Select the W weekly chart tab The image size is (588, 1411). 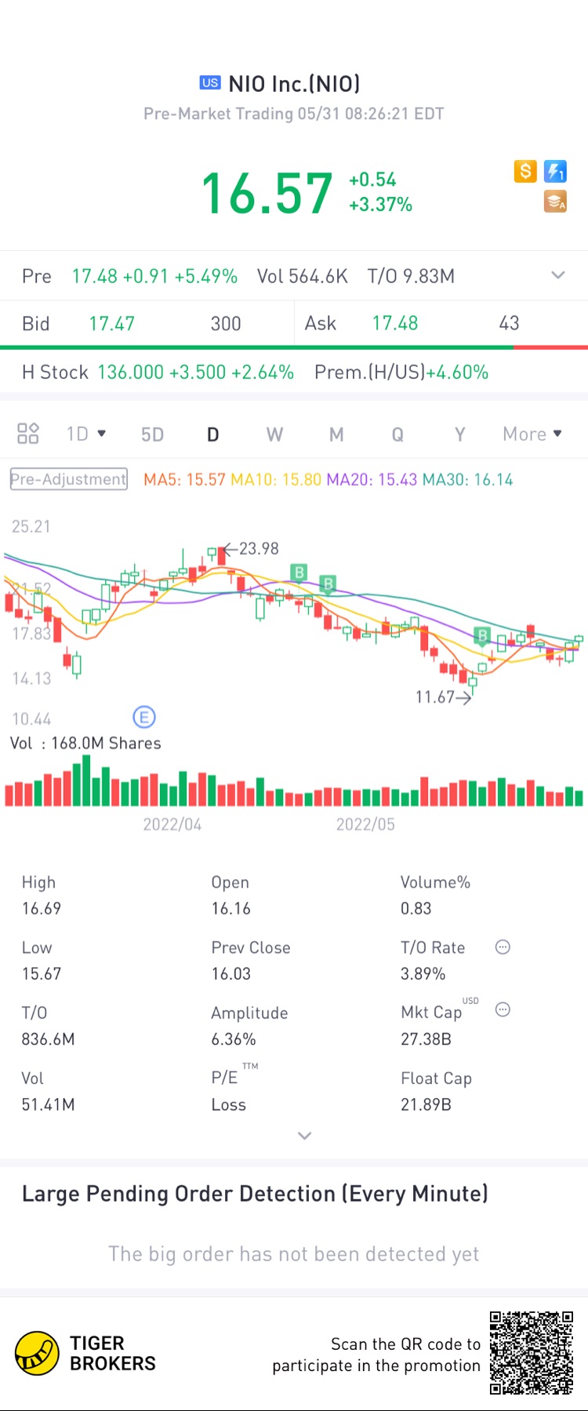point(274,435)
